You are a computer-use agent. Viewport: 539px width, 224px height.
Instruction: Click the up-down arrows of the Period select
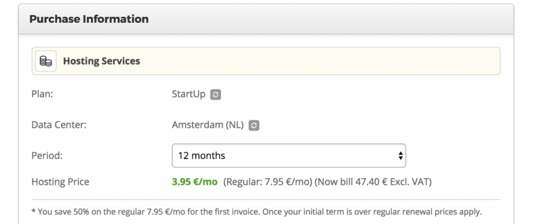pos(400,156)
